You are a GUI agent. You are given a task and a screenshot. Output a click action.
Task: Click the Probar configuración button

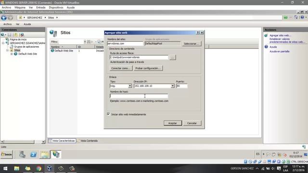click(148, 68)
